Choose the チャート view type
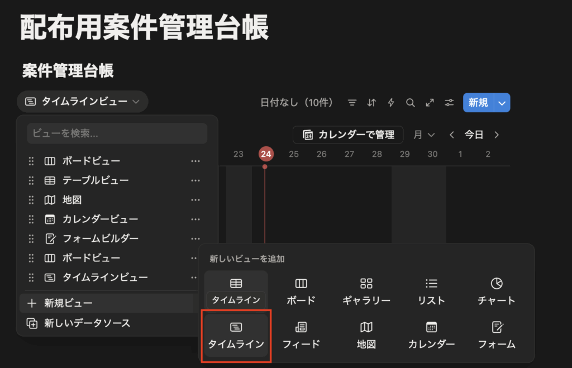 click(x=496, y=291)
